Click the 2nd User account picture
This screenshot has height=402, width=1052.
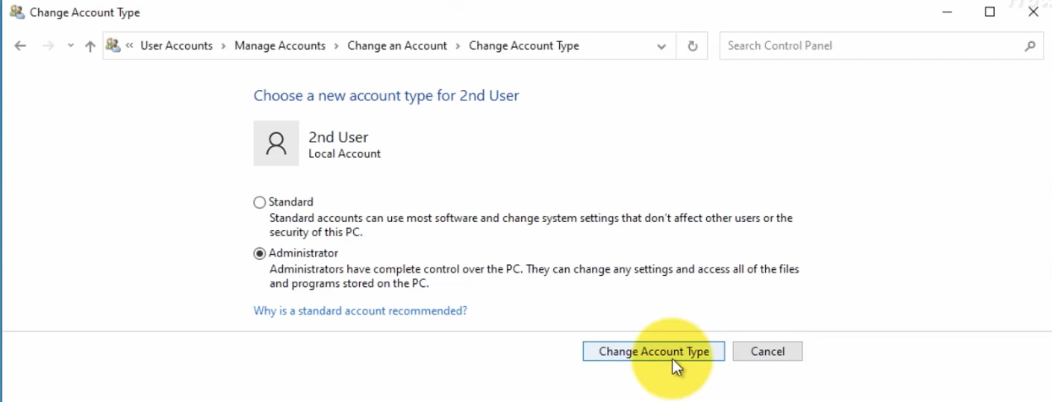[x=275, y=144]
